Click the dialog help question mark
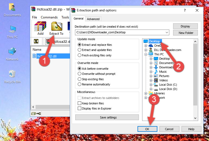 (x=185, y=10)
